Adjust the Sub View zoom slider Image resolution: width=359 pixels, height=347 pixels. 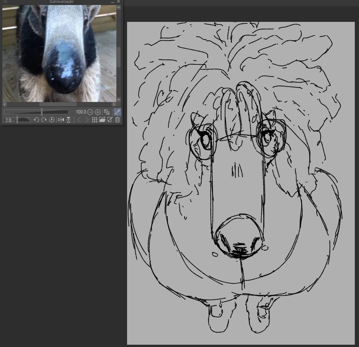[36, 112]
